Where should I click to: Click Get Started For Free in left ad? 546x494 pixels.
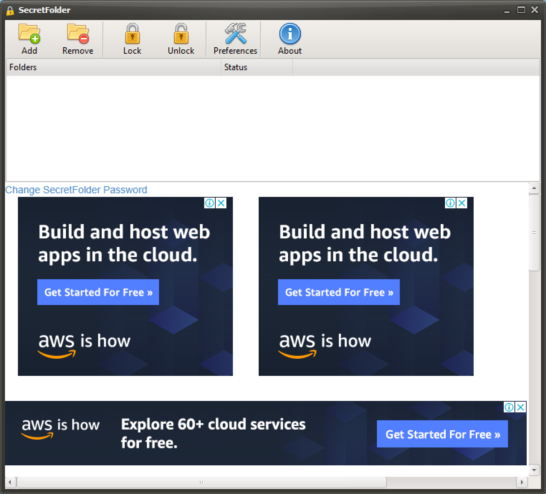[x=98, y=292]
